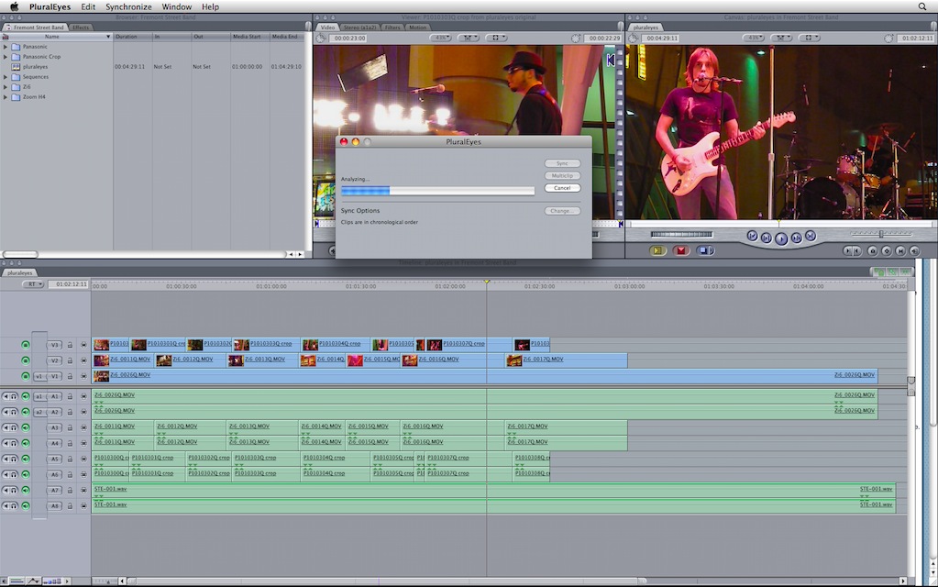Cancel the PluralEyes analysis
This screenshot has width=938, height=587.
(x=562, y=188)
